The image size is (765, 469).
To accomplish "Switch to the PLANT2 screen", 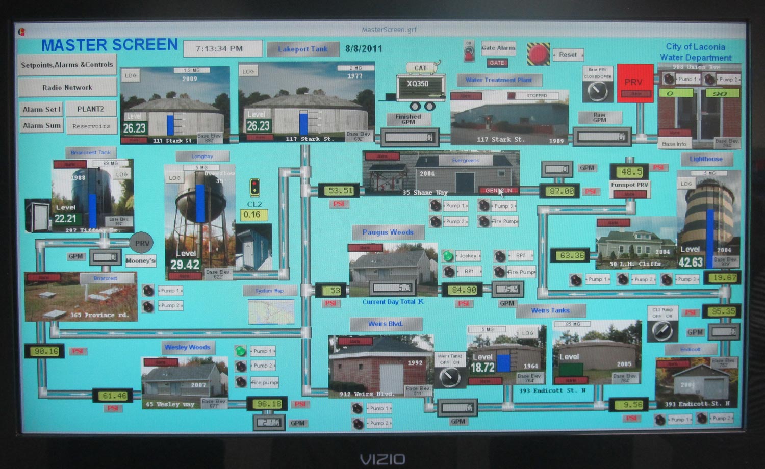I will [90, 109].
